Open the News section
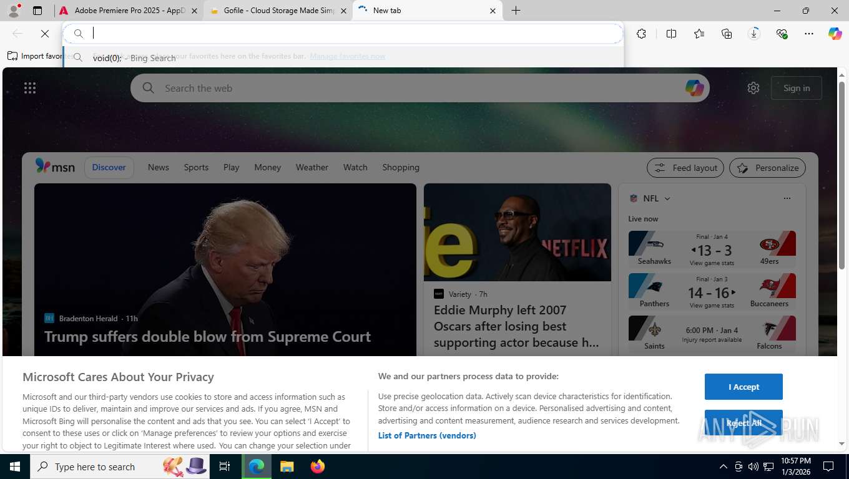This screenshot has height=479, width=849. click(159, 167)
